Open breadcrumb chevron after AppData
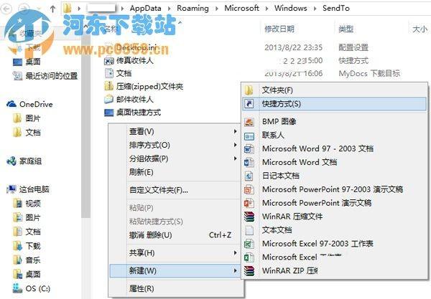The width and height of the screenshot is (431, 299). coord(169,9)
